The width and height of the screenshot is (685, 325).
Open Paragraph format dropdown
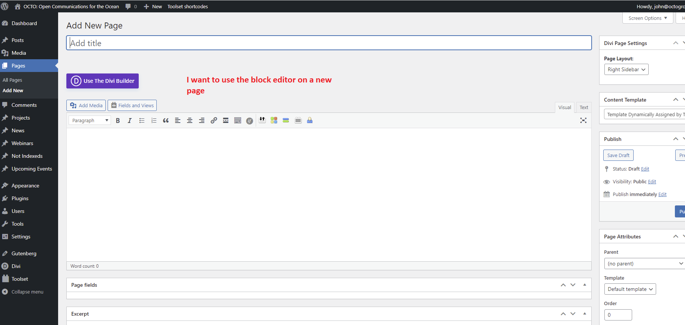point(90,120)
